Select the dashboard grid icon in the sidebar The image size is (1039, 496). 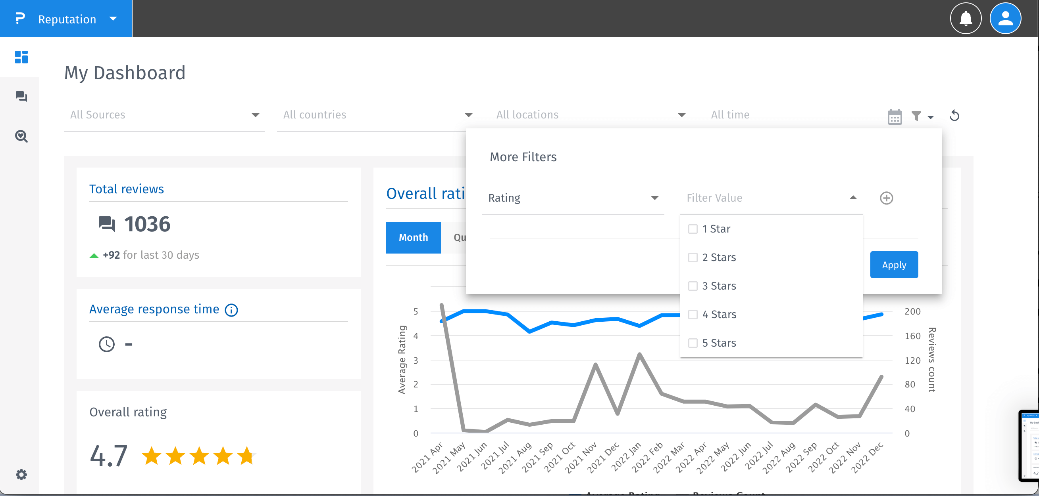(21, 57)
